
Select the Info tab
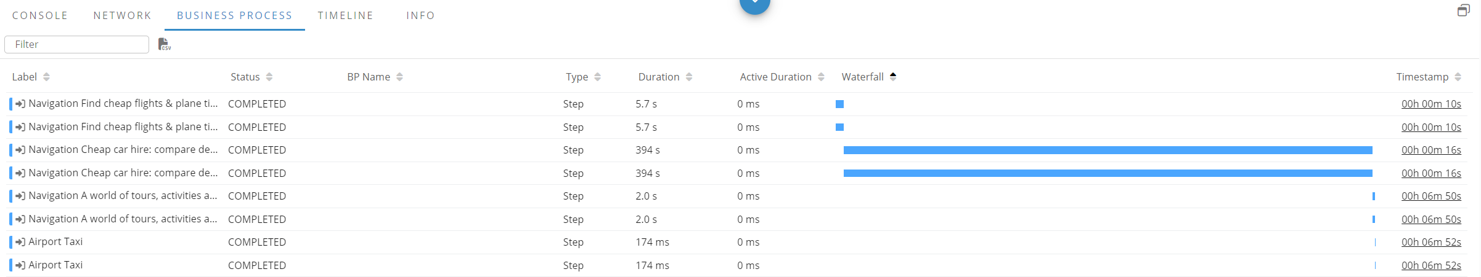(x=420, y=15)
